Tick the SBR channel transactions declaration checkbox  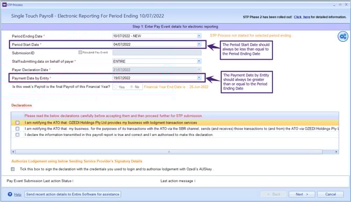(17, 129)
